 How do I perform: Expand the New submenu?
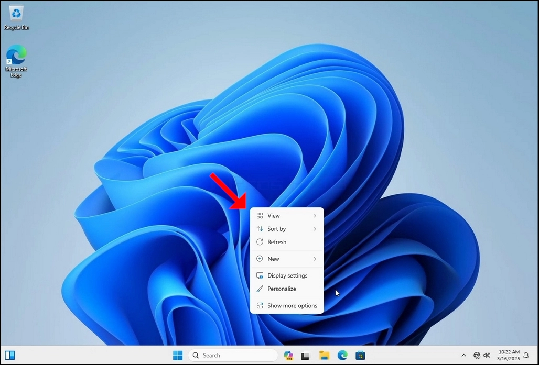(287, 259)
